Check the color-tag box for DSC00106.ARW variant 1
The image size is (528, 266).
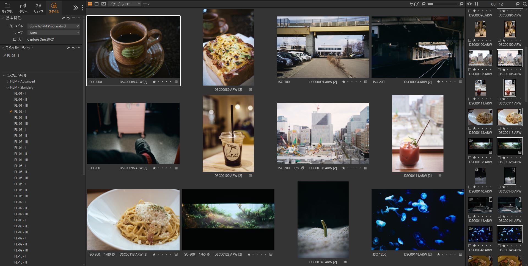470,70
